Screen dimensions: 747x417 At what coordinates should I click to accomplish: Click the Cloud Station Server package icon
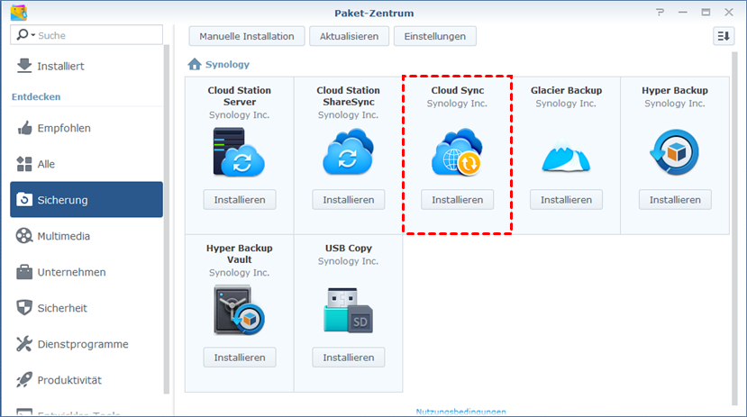click(239, 152)
